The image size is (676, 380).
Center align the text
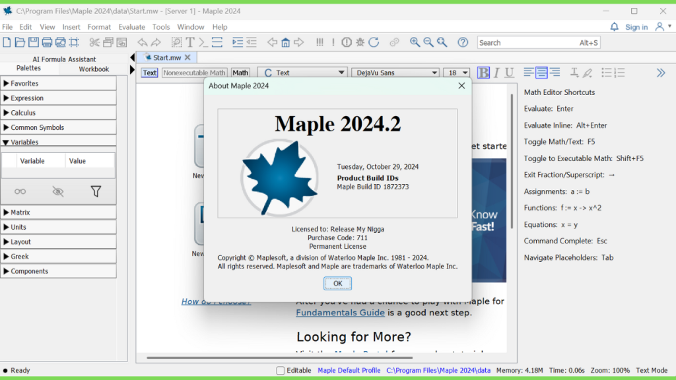(541, 73)
